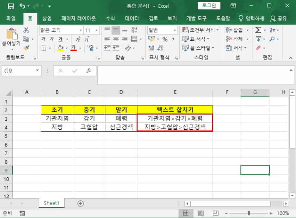This screenshot has height=218, width=296.
Task: Click the Paste (붙여넣기) clipboard icon
Action: pyautogui.click(x=12, y=34)
